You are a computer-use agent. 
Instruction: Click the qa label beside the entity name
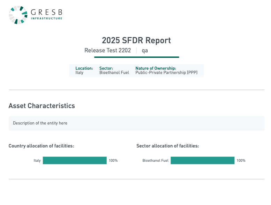click(x=145, y=51)
